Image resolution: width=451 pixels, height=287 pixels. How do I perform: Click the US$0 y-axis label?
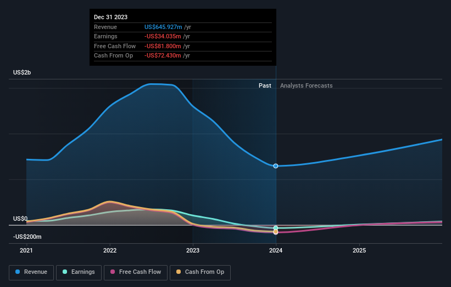point(20,219)
